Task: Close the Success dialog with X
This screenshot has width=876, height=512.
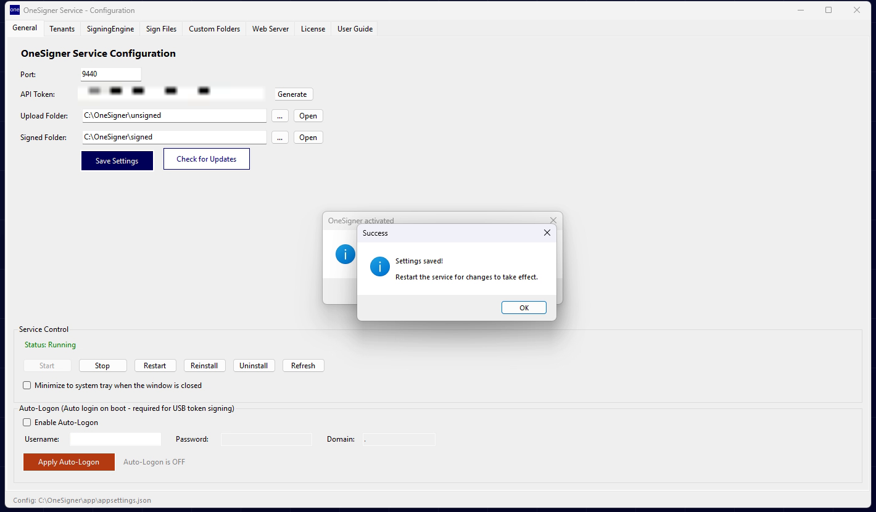Action: pos(547,233)
